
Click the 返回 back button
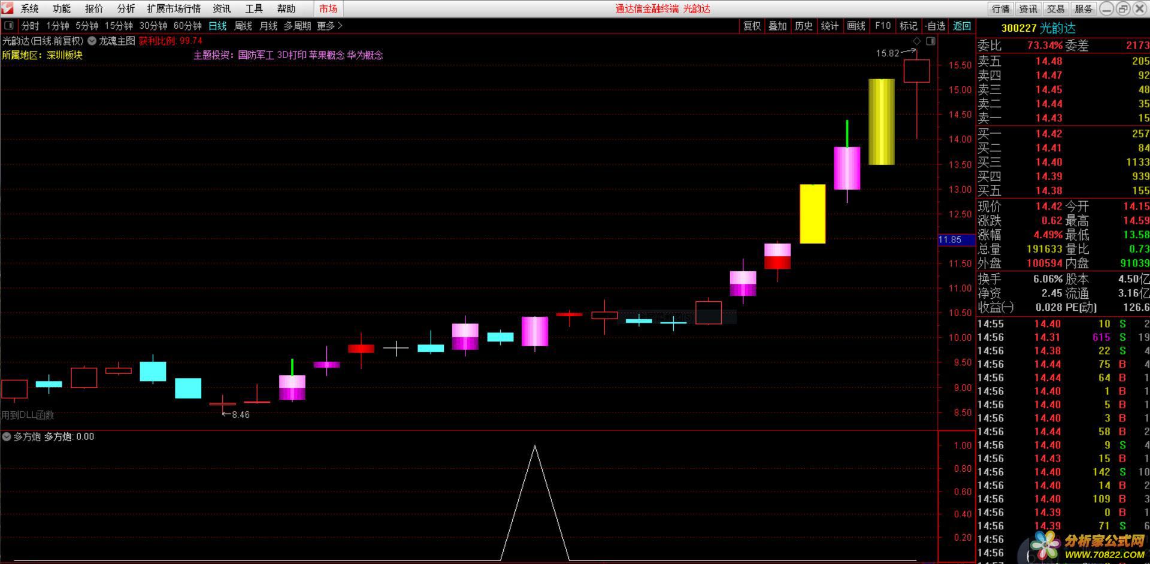click(x=962, y=26)
